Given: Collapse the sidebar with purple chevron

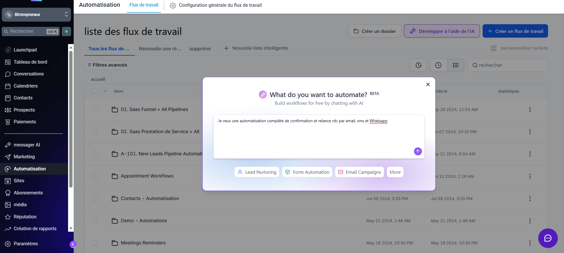Looking at the screenshot, I should coord(73,244).
